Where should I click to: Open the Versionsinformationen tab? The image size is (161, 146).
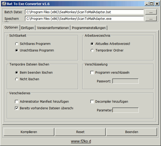(x=53, y=28)
